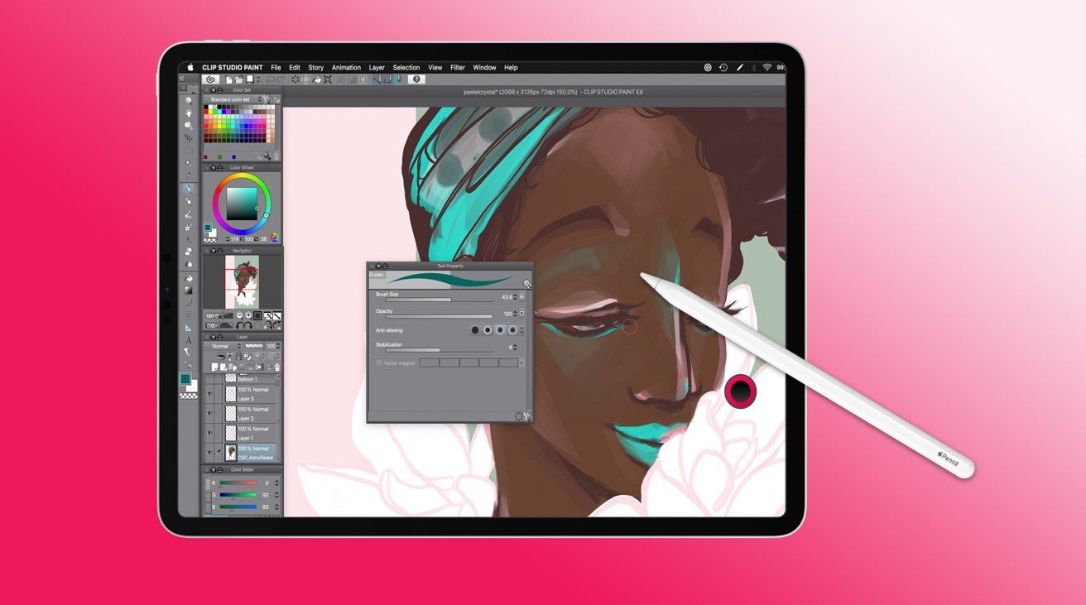Click the Opacity slider in Tool Property
The width and height of the screenshot is (1086, 605).
(x=439, y=316)
